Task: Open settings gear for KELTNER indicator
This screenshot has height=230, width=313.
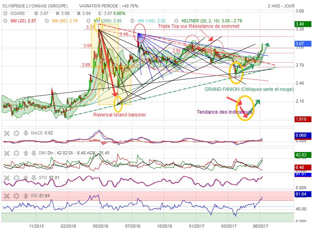Action: (176, 21)
